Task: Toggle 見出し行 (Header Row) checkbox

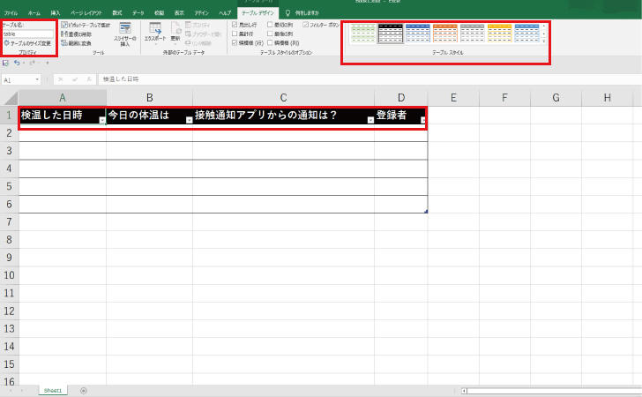Action: pos(235,25)
